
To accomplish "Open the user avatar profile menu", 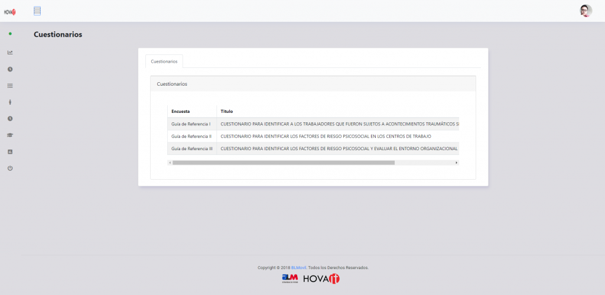I will [x=586, y=11].
